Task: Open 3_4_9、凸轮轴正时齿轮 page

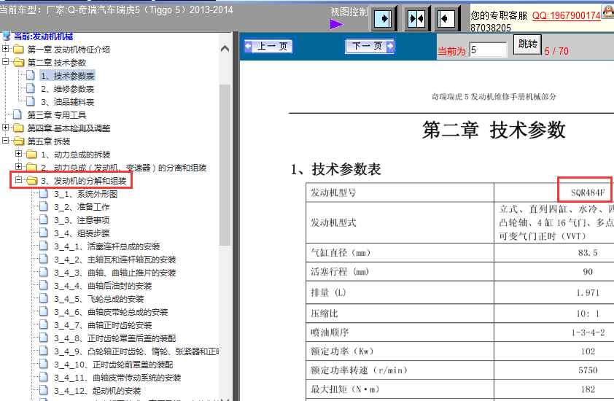Action: pyautogui.click(x=136, y=351)
